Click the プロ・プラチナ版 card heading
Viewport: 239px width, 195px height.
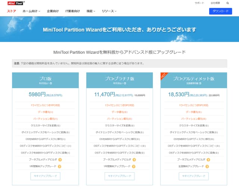click(x=119, y=79)
